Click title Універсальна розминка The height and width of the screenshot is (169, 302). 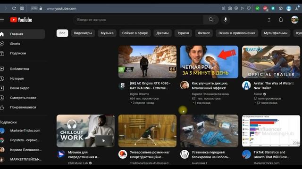click(x=150, y=154)
